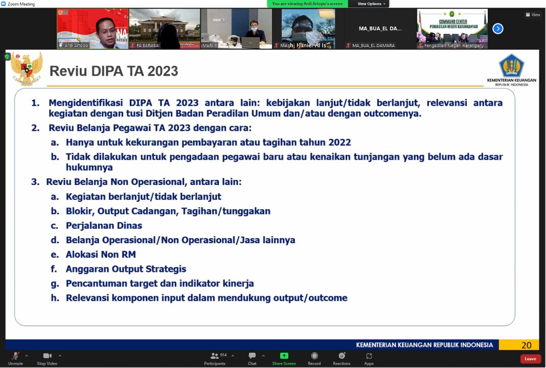Expand the video options arrow beside Stop Video

click(60, 355)
